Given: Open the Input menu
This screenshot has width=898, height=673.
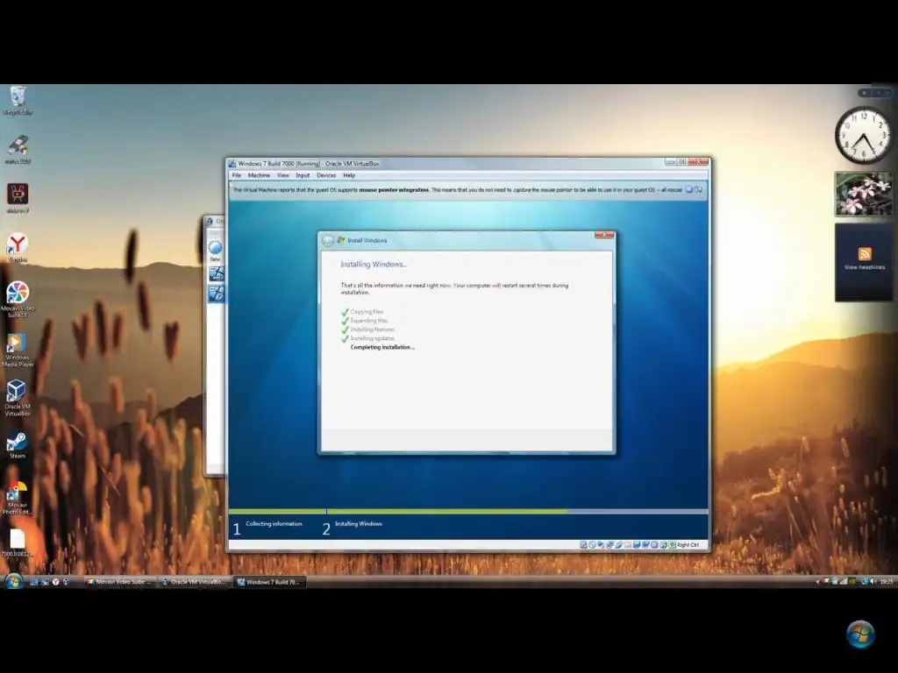Looking at the screenshot, I should [x=303, y=175].
